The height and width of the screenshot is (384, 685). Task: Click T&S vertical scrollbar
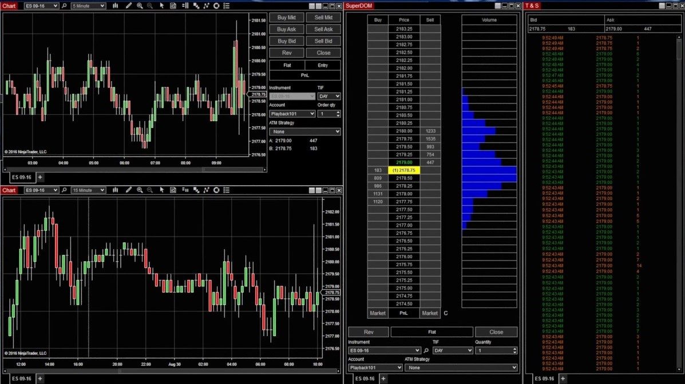point(679,203)
